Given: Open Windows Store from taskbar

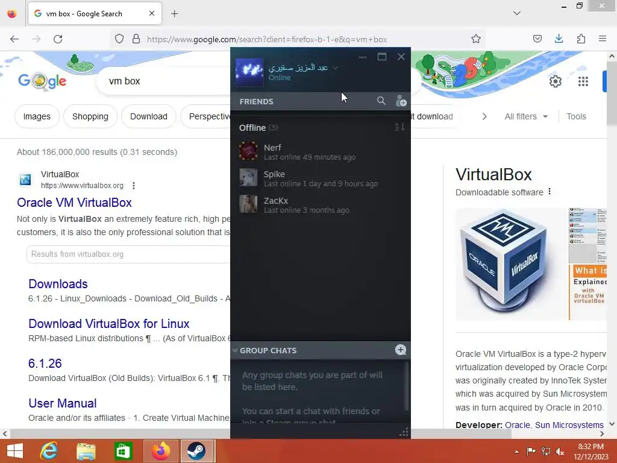Looking at the screenshot, I should [x=123, y=451].
